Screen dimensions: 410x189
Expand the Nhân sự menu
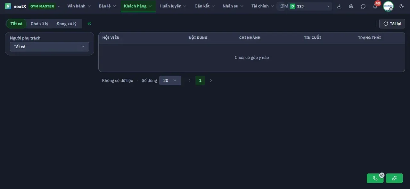coord(233,6)
